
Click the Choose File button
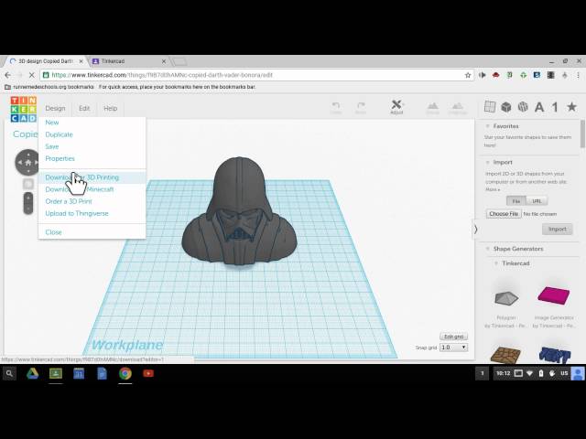504,214
